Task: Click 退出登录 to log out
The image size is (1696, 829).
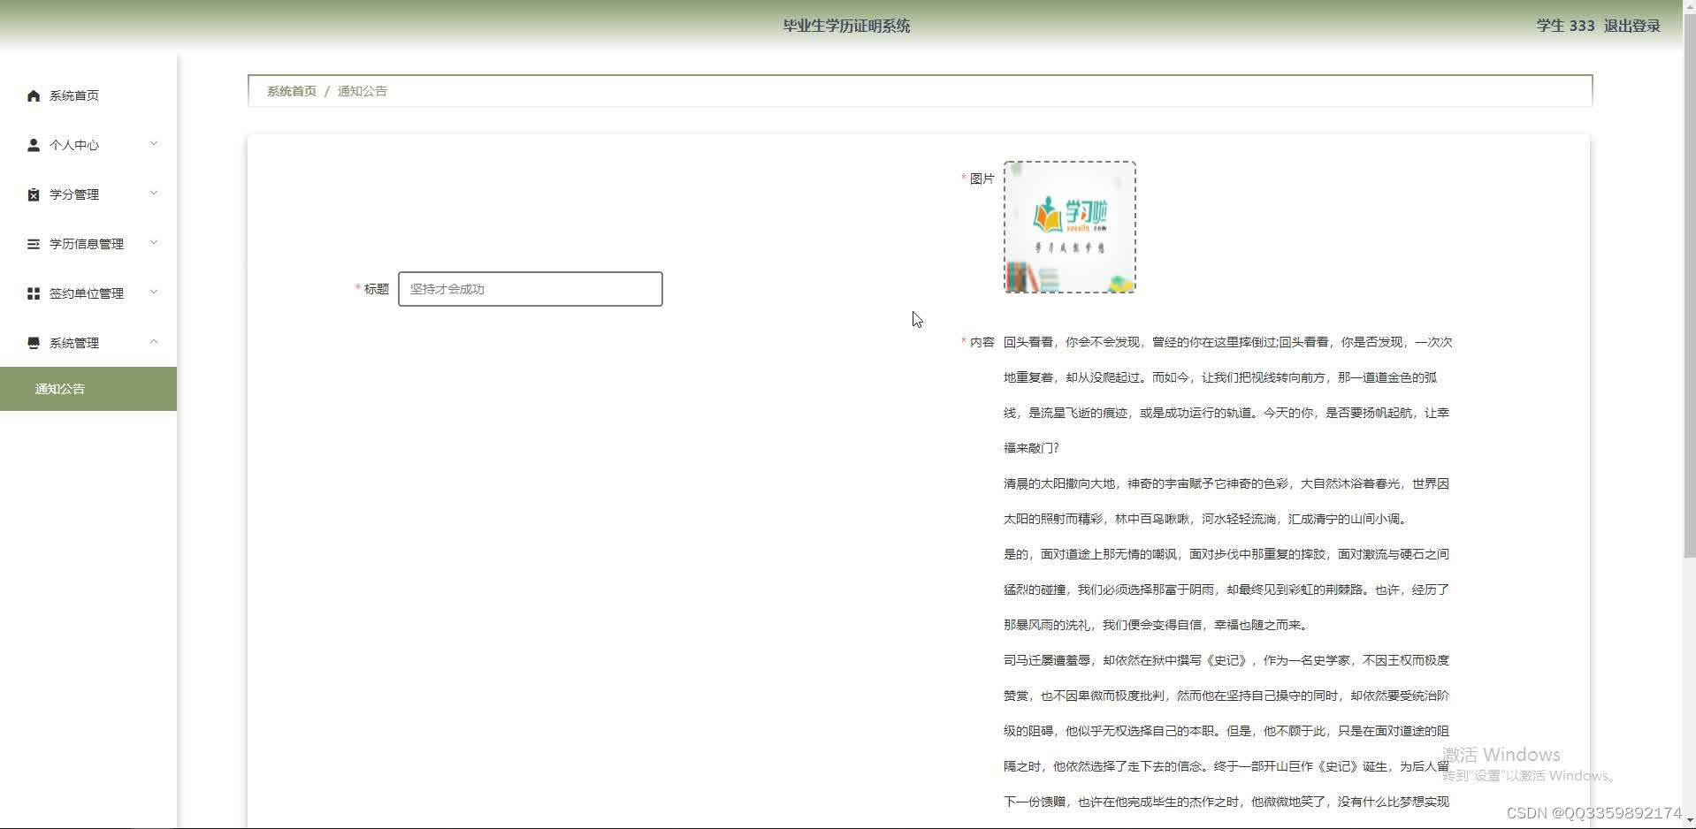Action: (x=1632, y=26)
